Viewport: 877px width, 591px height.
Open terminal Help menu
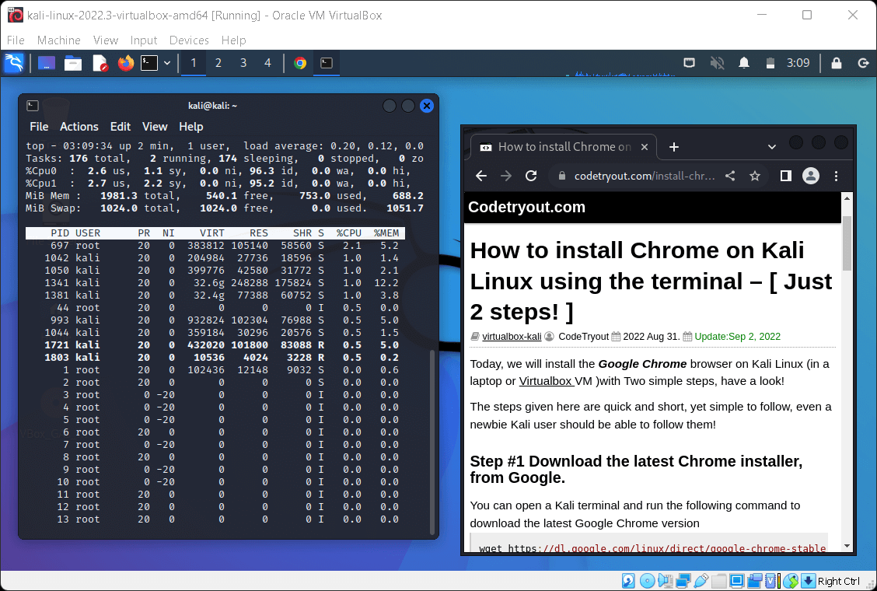tap(190, 127)
